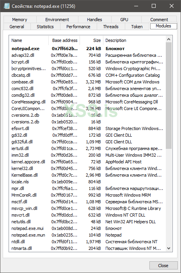Open the Environment tab
Screen dimensions: 181x273
point(57,20)
